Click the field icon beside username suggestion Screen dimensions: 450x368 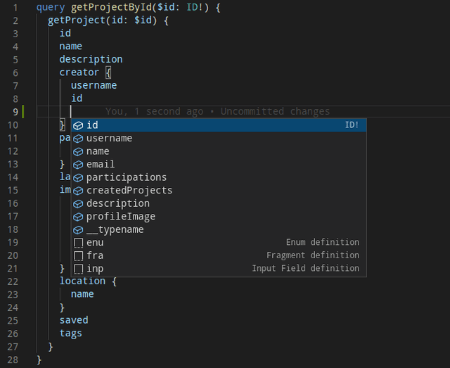pos(78,139)
